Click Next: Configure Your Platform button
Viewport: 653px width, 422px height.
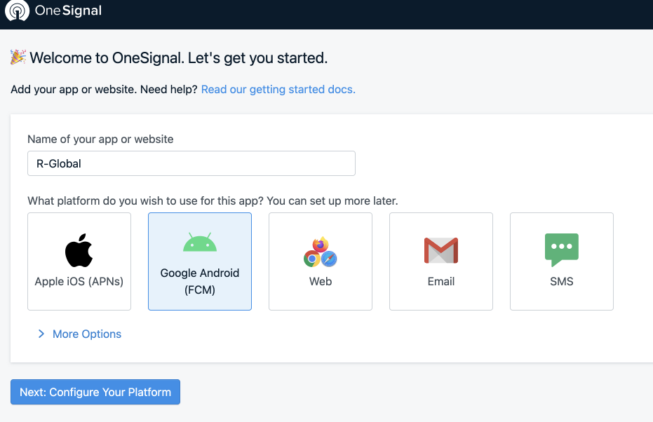[95, 392]
